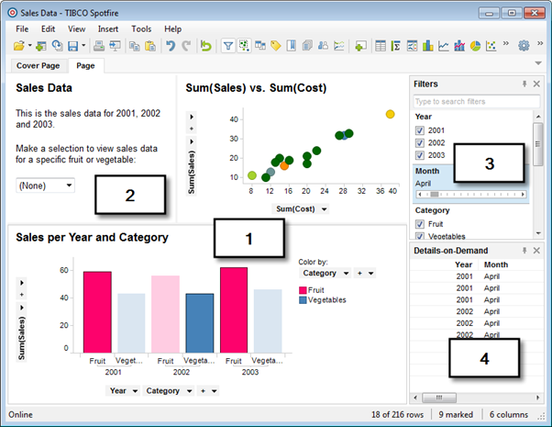Uncheck the 2001 year filter
This screenshot has height=427, width=552.
[420, 130]
